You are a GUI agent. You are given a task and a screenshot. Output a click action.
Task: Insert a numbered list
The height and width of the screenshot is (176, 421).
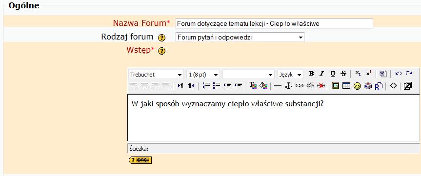pyautogui.click(x=206, y=86)
